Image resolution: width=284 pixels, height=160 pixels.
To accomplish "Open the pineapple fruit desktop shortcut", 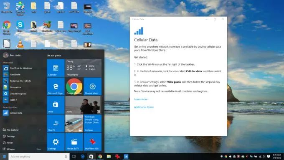I will point(47,26).
